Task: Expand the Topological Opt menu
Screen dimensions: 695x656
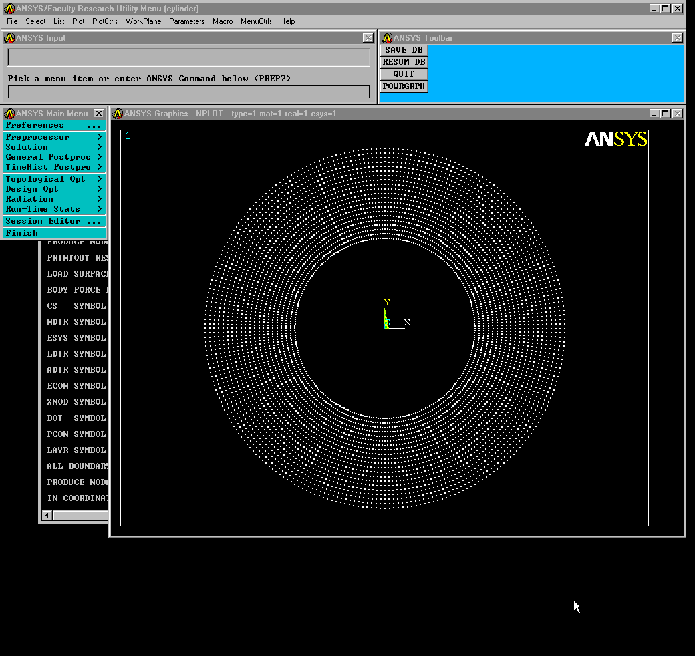Action: 54,179
